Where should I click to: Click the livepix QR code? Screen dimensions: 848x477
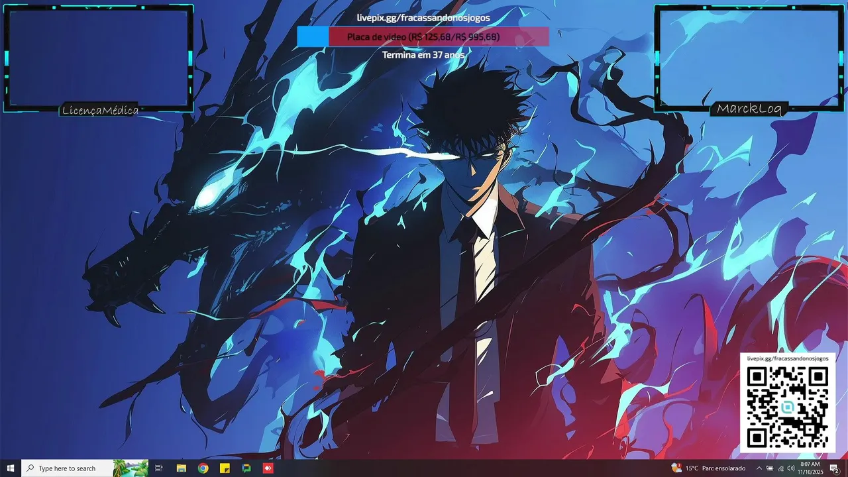[787, 407]
